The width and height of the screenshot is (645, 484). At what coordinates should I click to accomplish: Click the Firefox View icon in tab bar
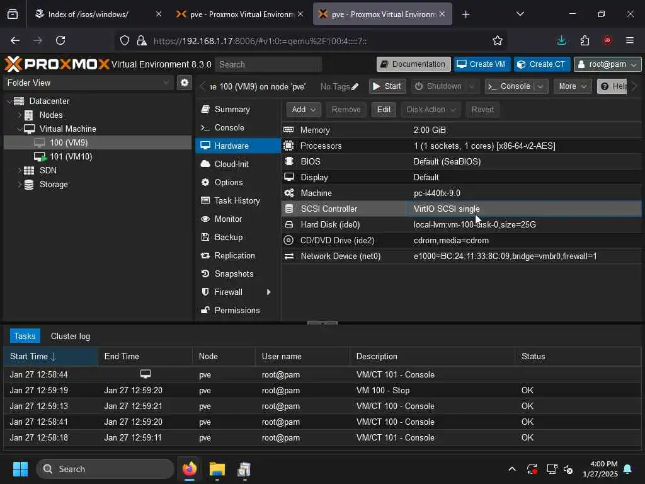point(13,14)
